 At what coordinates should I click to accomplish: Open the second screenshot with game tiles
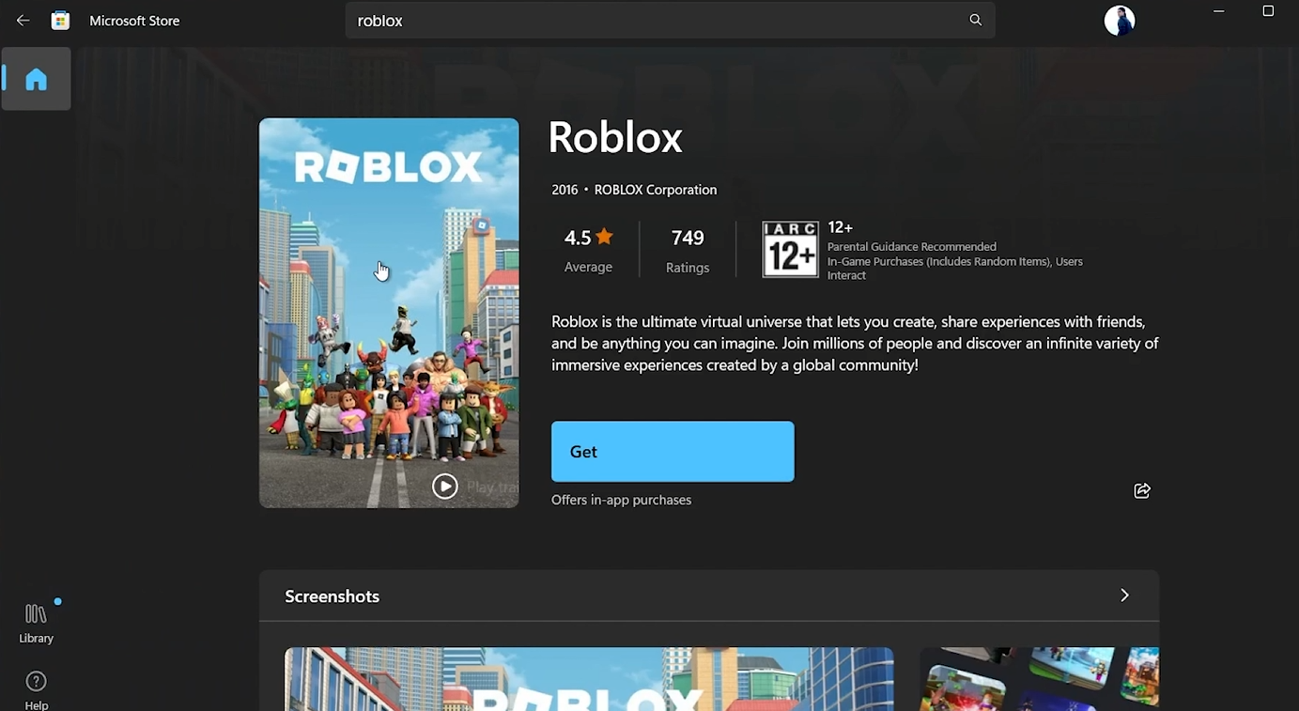click(x=1040, y=679)
